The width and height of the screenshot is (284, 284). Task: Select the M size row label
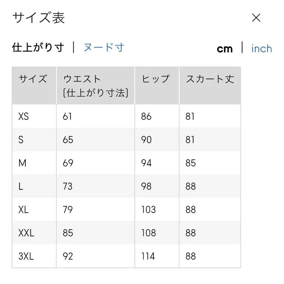pos(22,163)
